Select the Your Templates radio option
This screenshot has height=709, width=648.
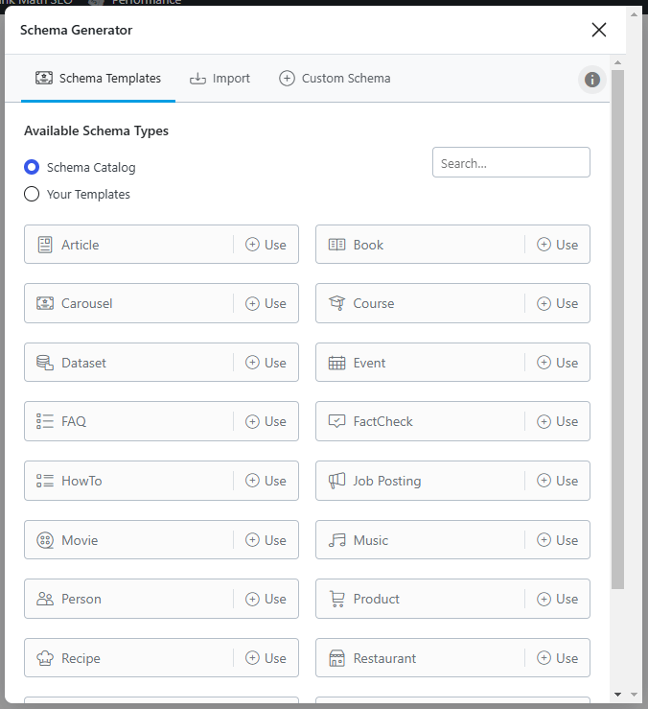click(x=32, y=194)
